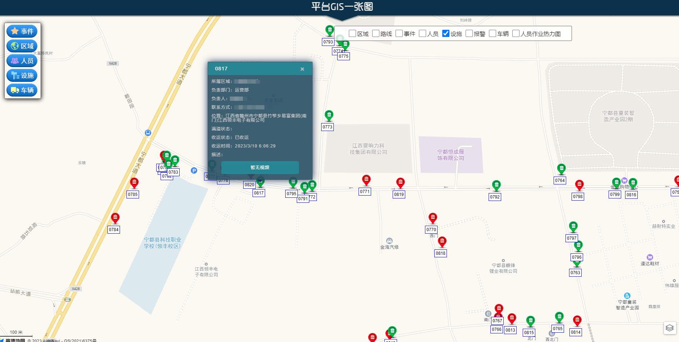Click the 暂无视频 button in popup
This screenshot has width=679, height=342.
click(260, 168)
